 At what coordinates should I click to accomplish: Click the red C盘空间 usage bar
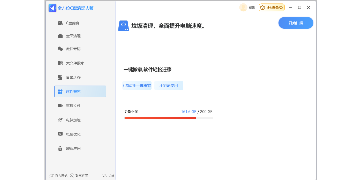coord(160,118)
